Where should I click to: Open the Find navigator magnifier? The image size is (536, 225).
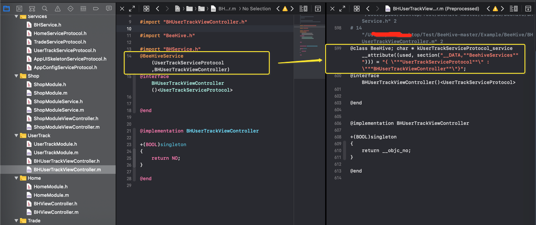45,9
